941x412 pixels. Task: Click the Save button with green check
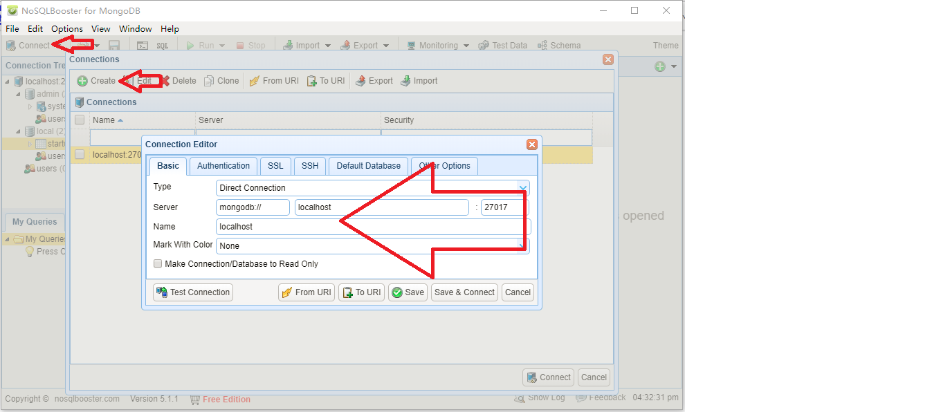(408, 292)
